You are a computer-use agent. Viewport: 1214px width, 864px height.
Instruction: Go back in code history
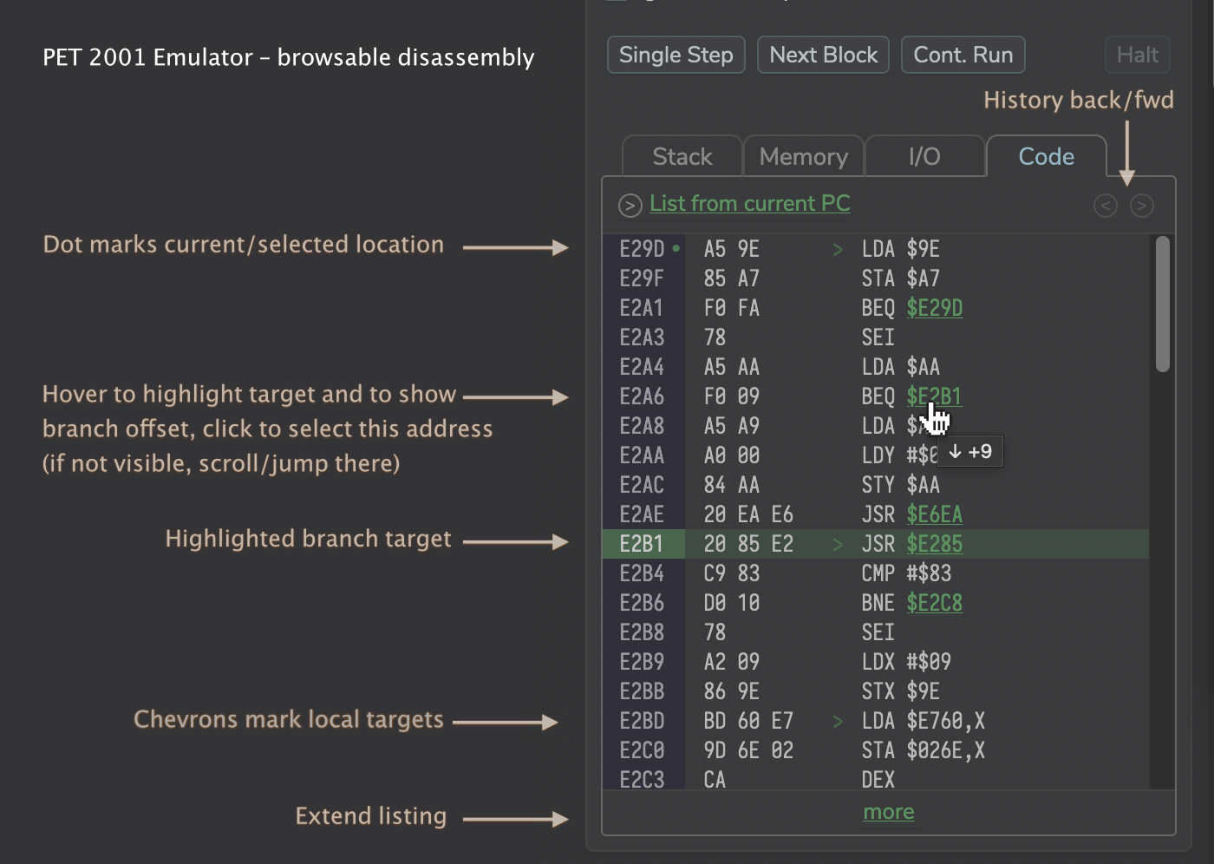pyautogui.click(x=1106, y=206)
